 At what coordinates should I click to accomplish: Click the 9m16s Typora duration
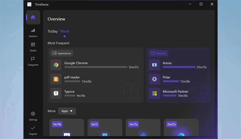tap(81, 96)
